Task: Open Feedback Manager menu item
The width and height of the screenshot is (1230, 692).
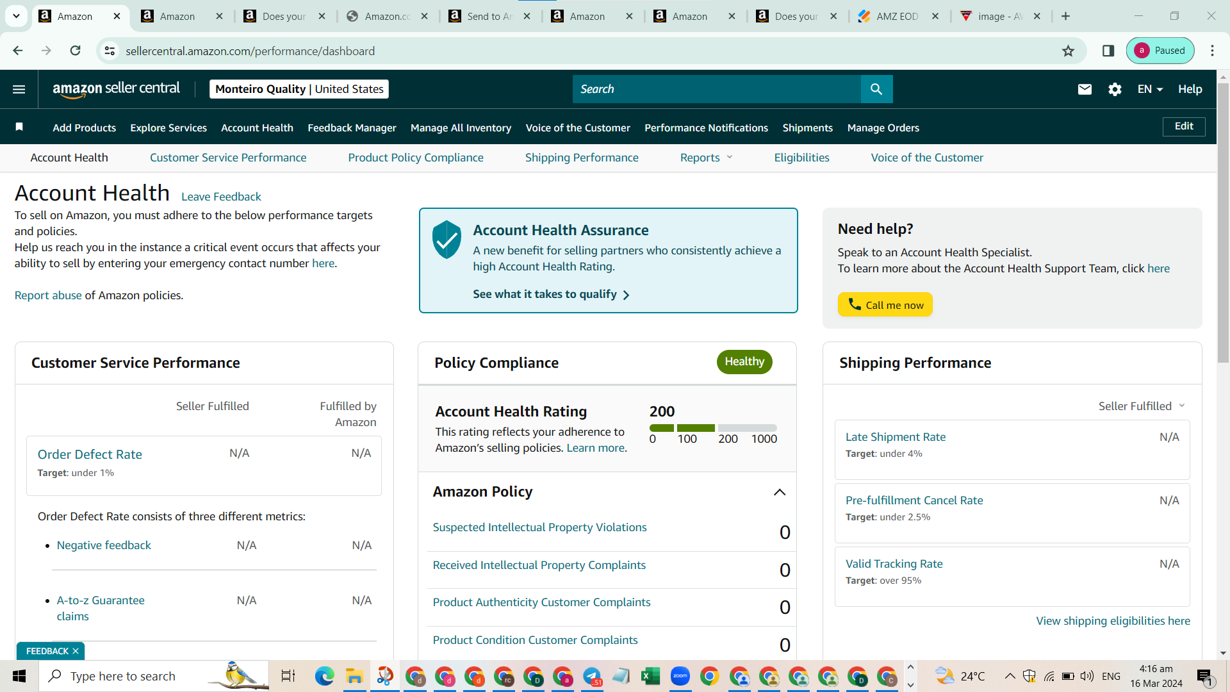Action: (x=352, y=128)
